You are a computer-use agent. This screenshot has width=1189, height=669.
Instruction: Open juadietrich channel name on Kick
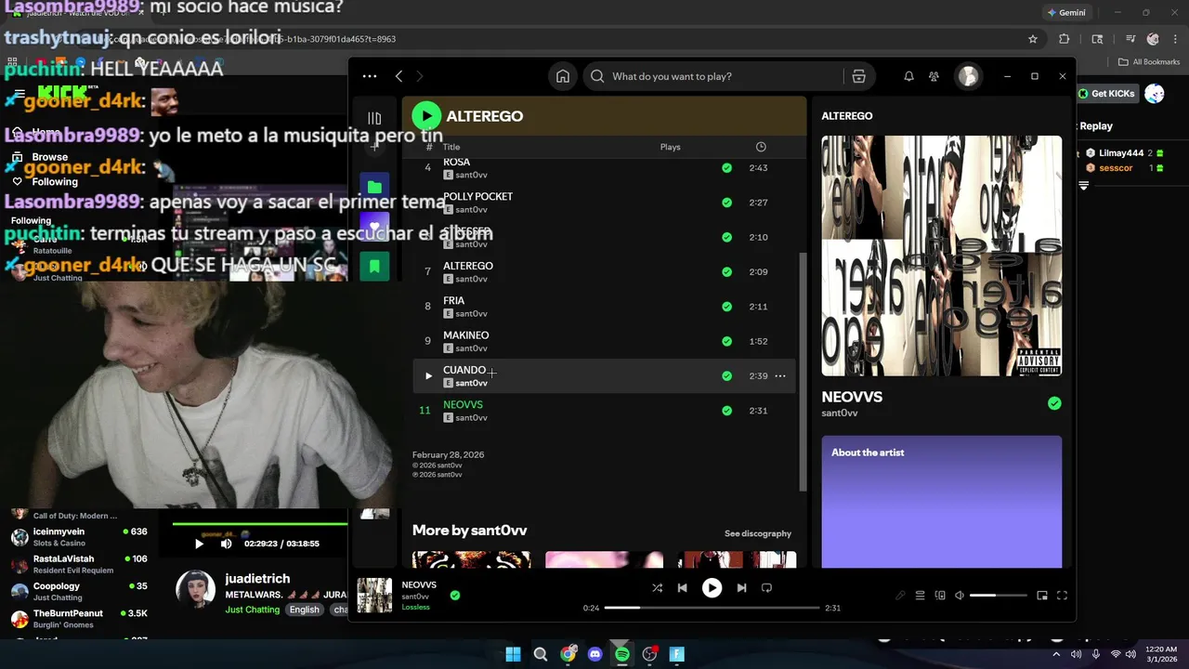257,578
